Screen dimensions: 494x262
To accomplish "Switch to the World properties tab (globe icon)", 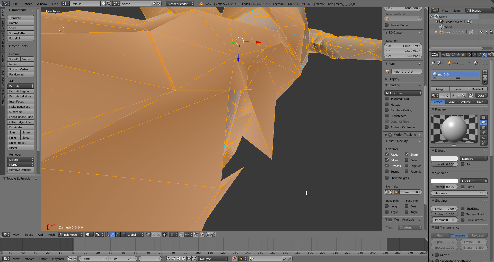I will click(x=458, y=55).
